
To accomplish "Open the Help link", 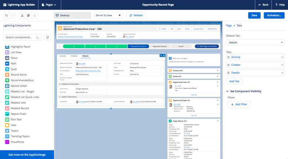I will pyautogui.click(x=280, y=5).
